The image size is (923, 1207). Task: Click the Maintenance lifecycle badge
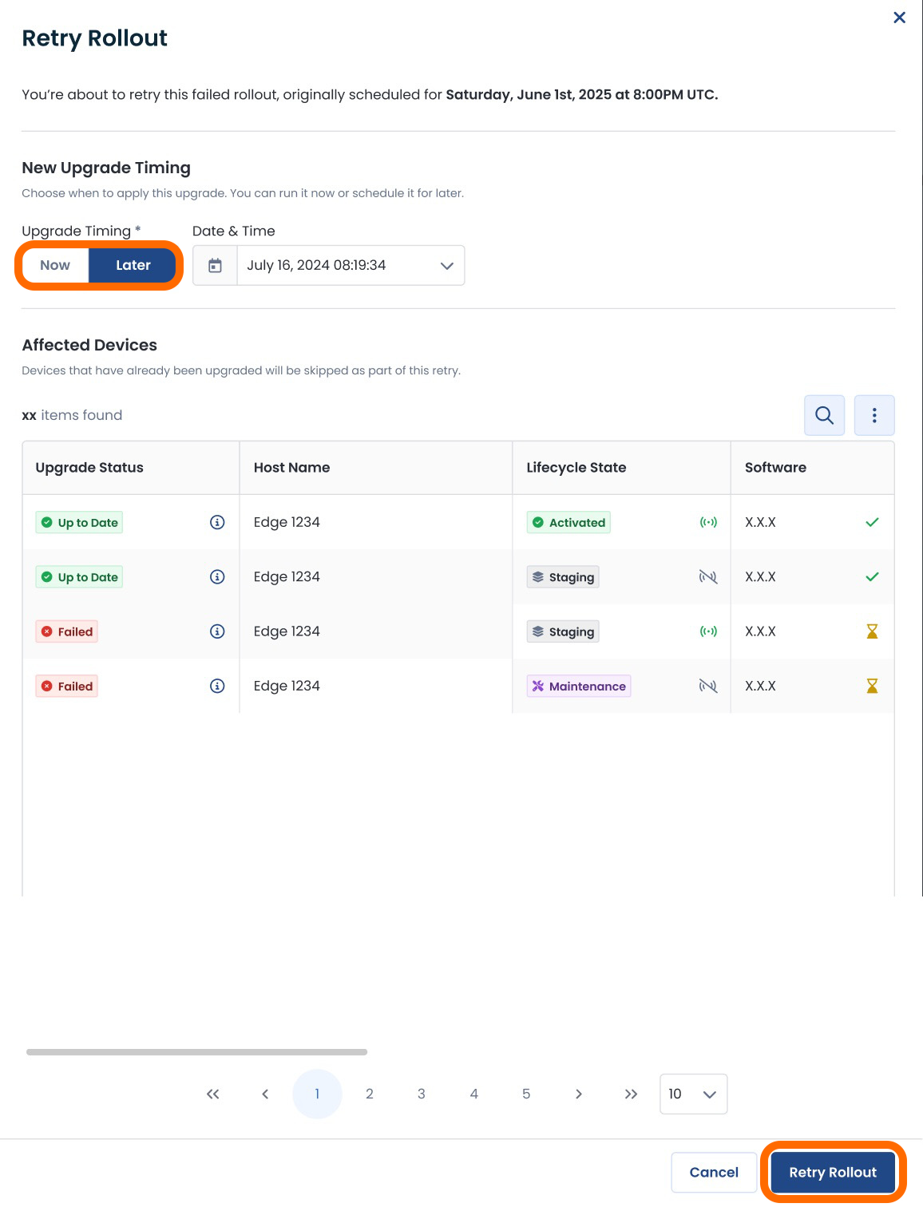579,686
